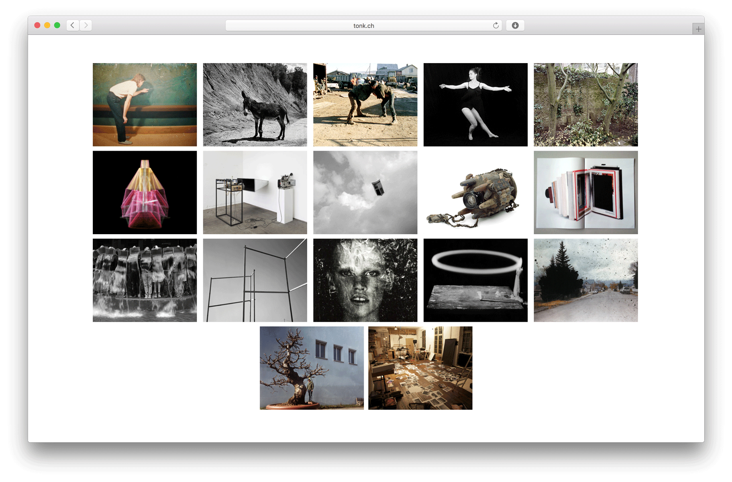Open a new tab with plus button
732x482 pixels.
tap(698, 29)
